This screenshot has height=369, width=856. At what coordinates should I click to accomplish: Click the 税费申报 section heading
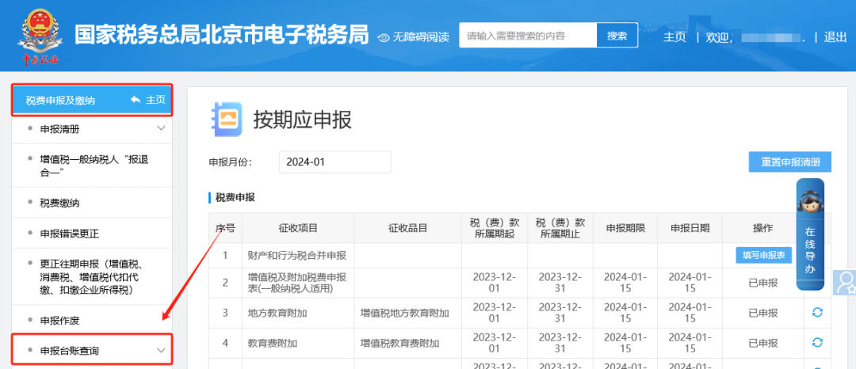[x=235, y=197]
